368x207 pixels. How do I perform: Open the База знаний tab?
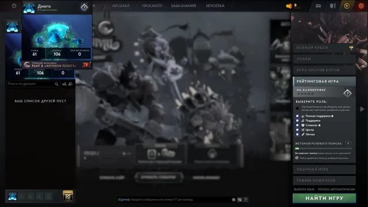[x=183, y=6]
